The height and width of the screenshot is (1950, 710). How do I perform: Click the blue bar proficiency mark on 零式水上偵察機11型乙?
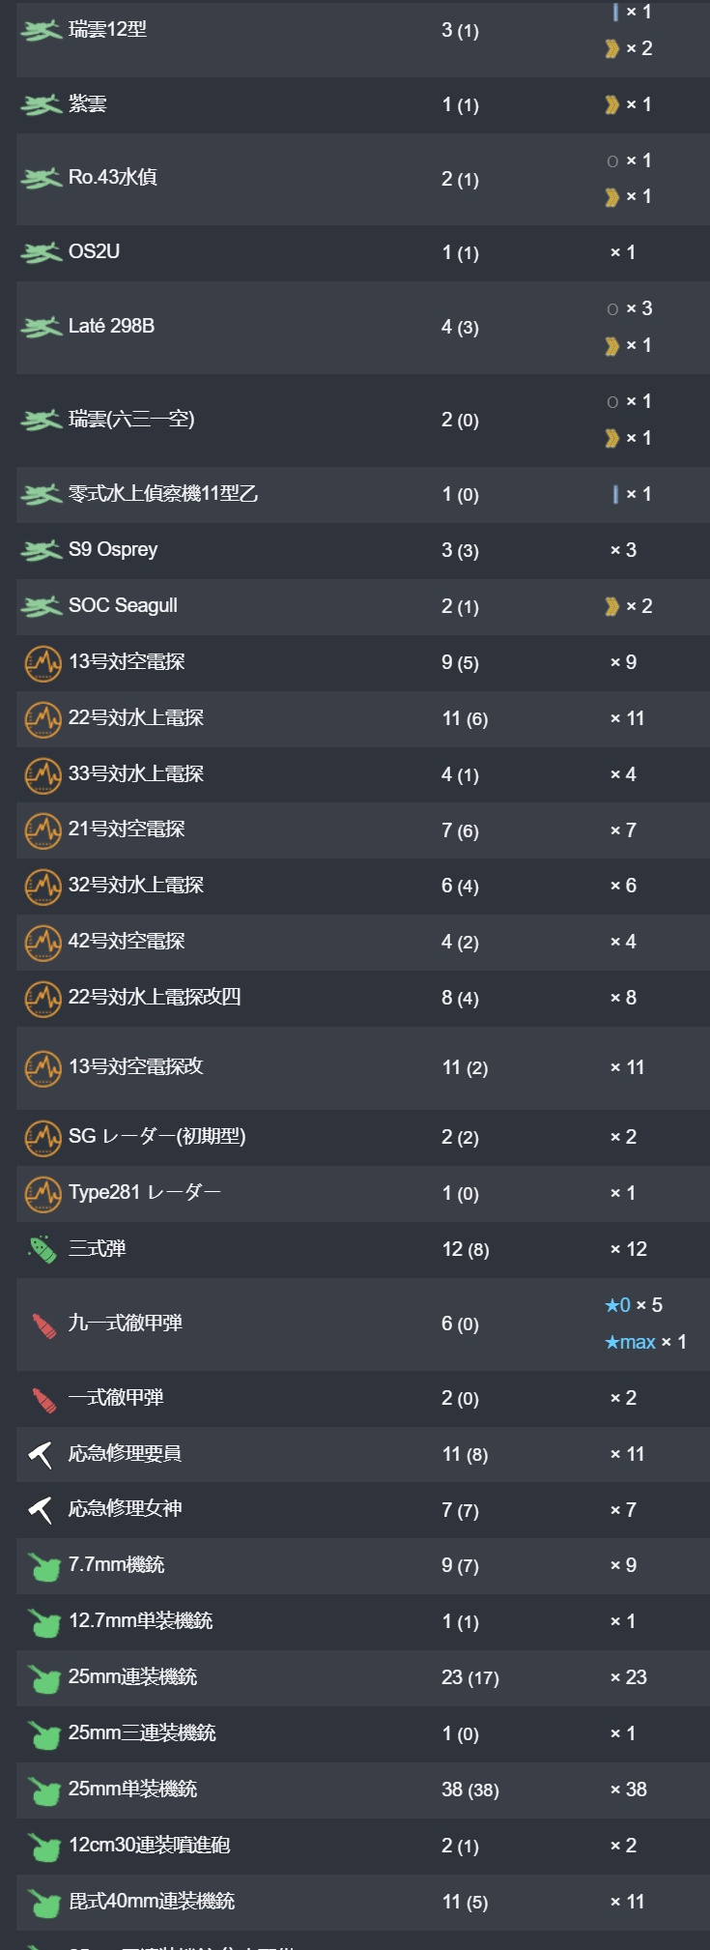click(x=615, y=494)
